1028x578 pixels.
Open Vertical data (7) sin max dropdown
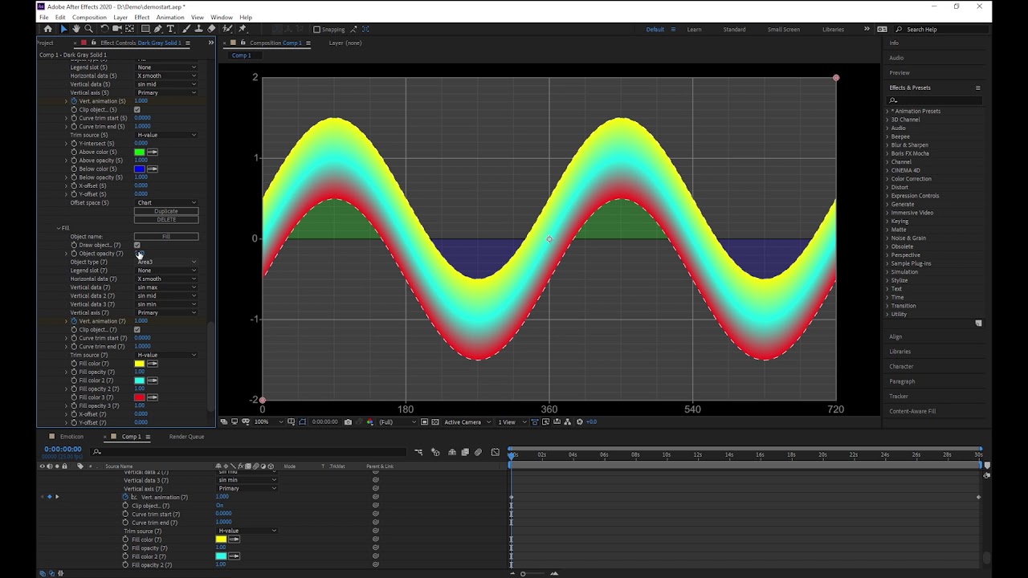coord(166,287)
